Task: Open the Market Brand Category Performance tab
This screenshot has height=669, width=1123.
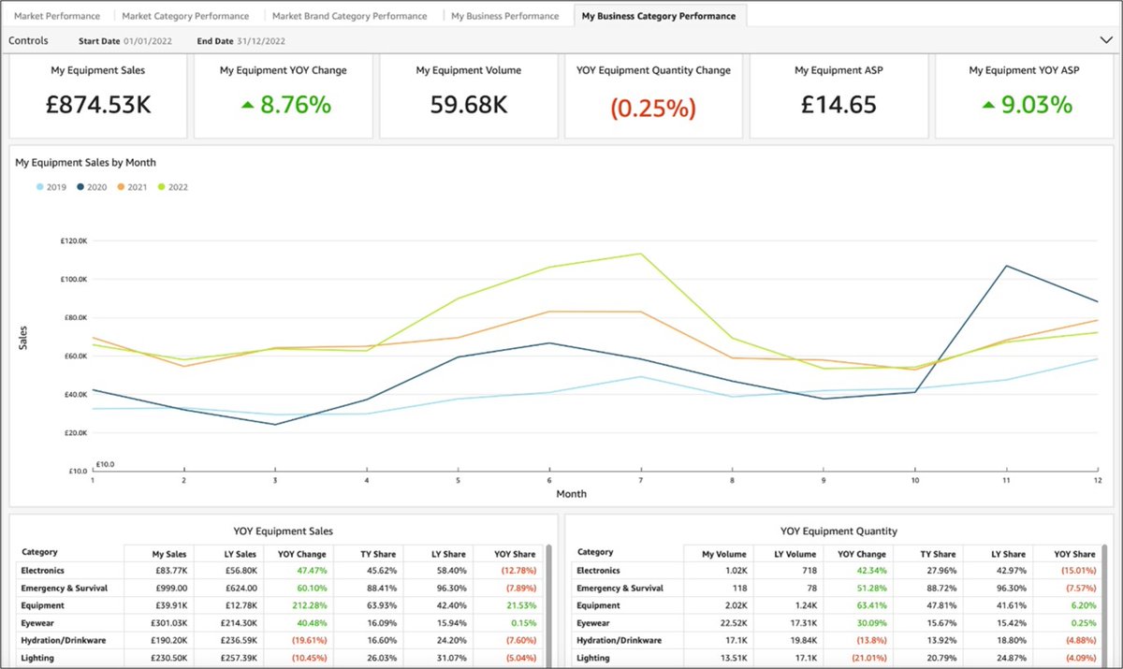Action: [349, 15]
